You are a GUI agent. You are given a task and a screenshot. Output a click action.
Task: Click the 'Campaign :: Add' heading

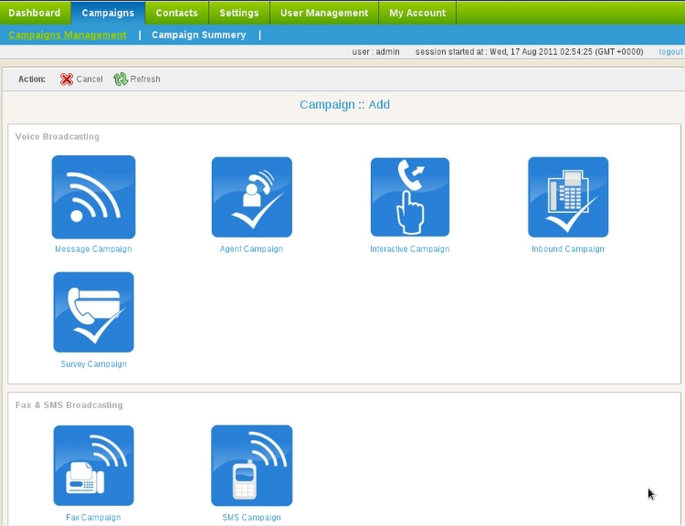(344, 105)
